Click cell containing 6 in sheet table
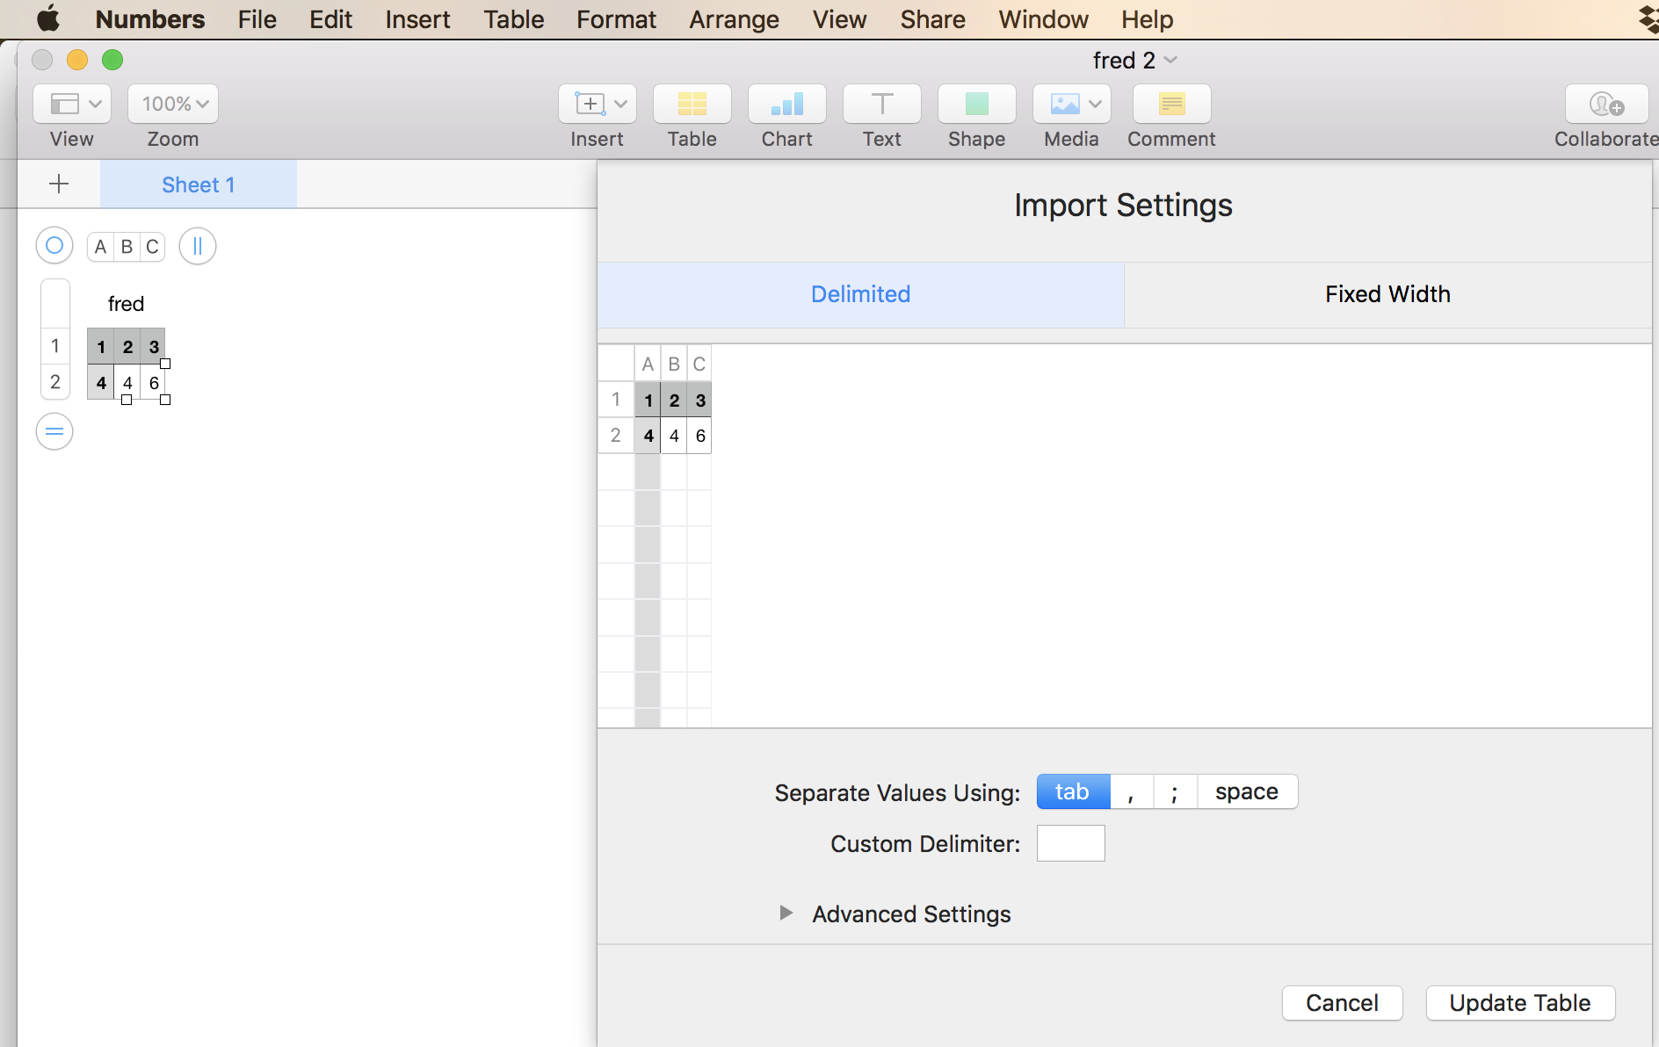This screenshot has width=1659, height=1047. coord(154,382)
